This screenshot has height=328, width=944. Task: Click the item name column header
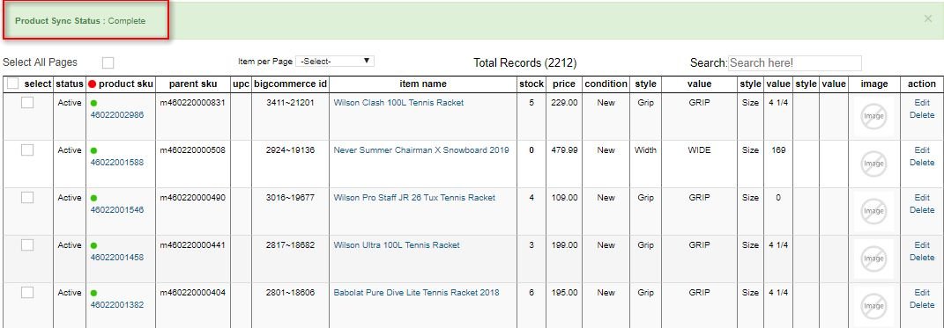[x=422, y=84]
